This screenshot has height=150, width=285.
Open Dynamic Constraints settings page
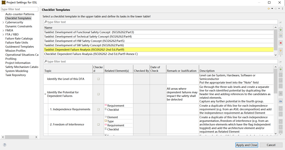click(x=19, y=26)
